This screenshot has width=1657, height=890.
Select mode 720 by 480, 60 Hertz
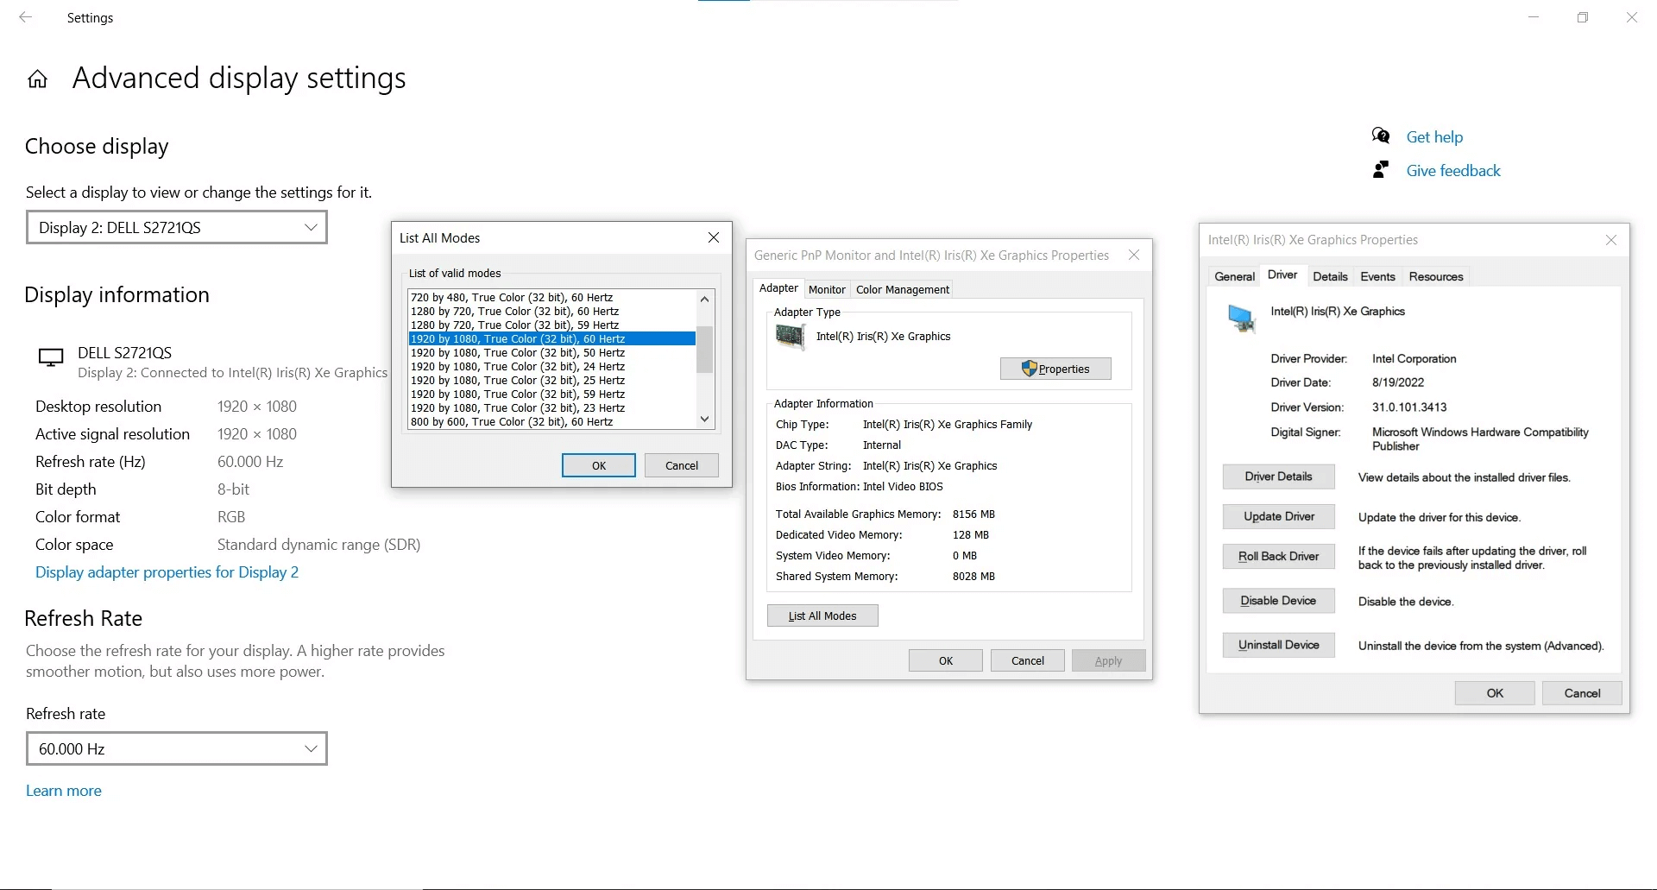click(x=551, y=297)
